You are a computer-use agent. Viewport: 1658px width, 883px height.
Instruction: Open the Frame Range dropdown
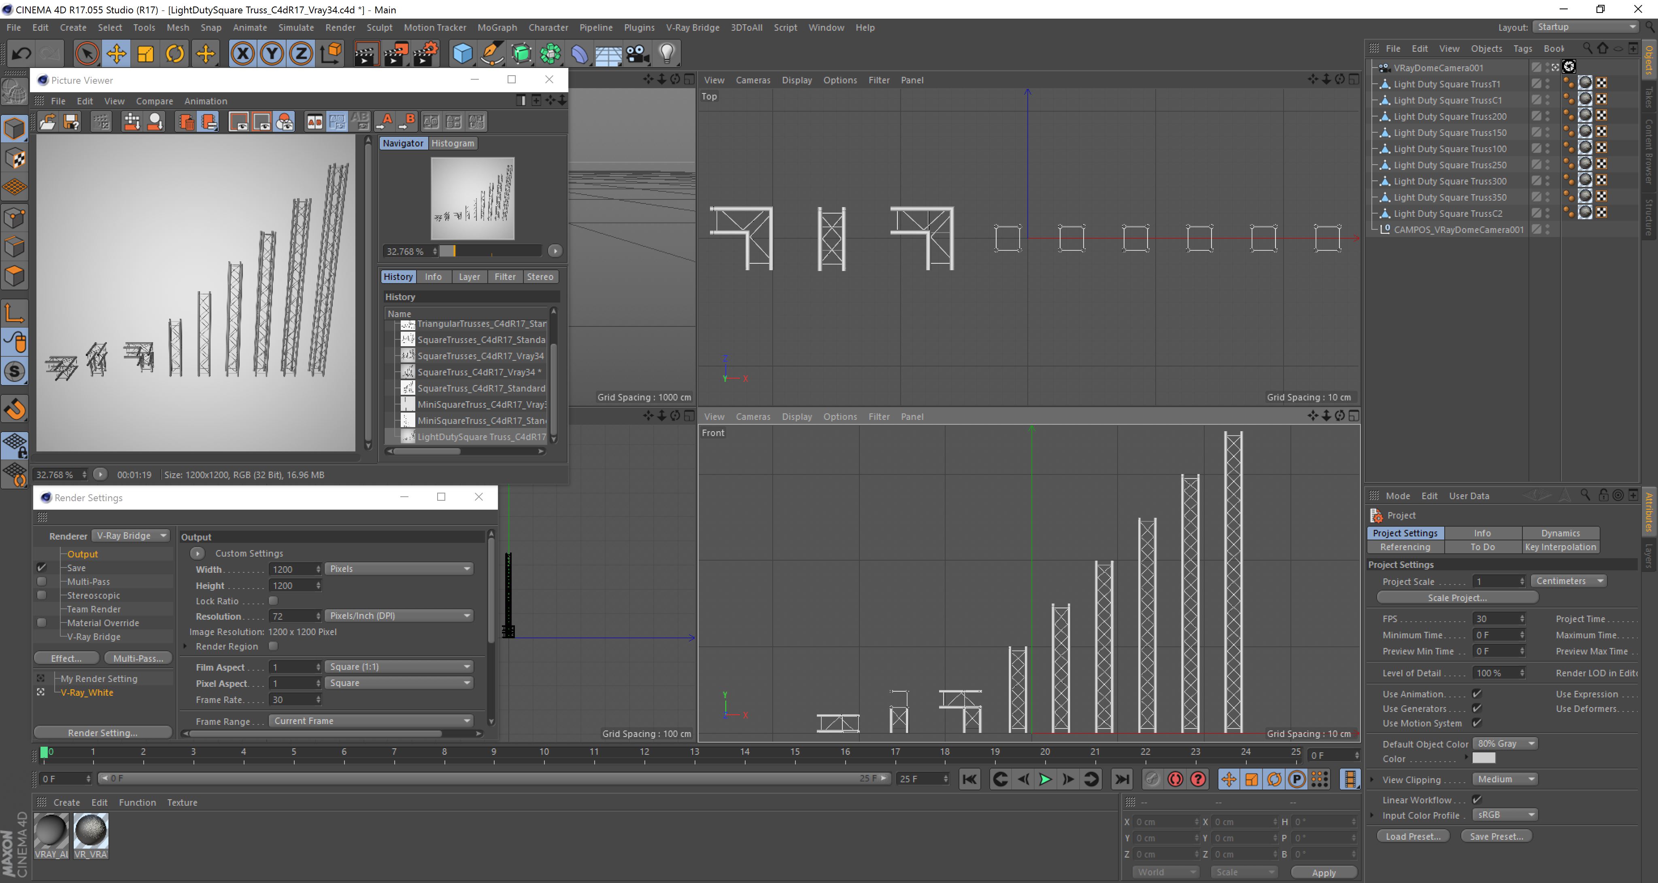click(371, 721)
